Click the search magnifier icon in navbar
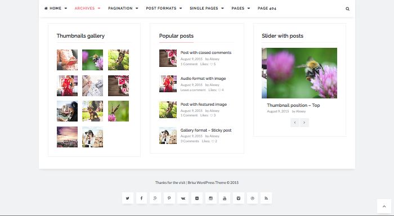The height and width of the screenshot is (216, 394). (x=347, y=9)
